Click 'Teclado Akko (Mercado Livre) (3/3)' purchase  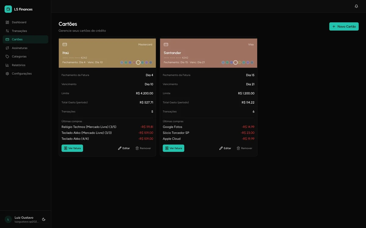coord(87,133)
